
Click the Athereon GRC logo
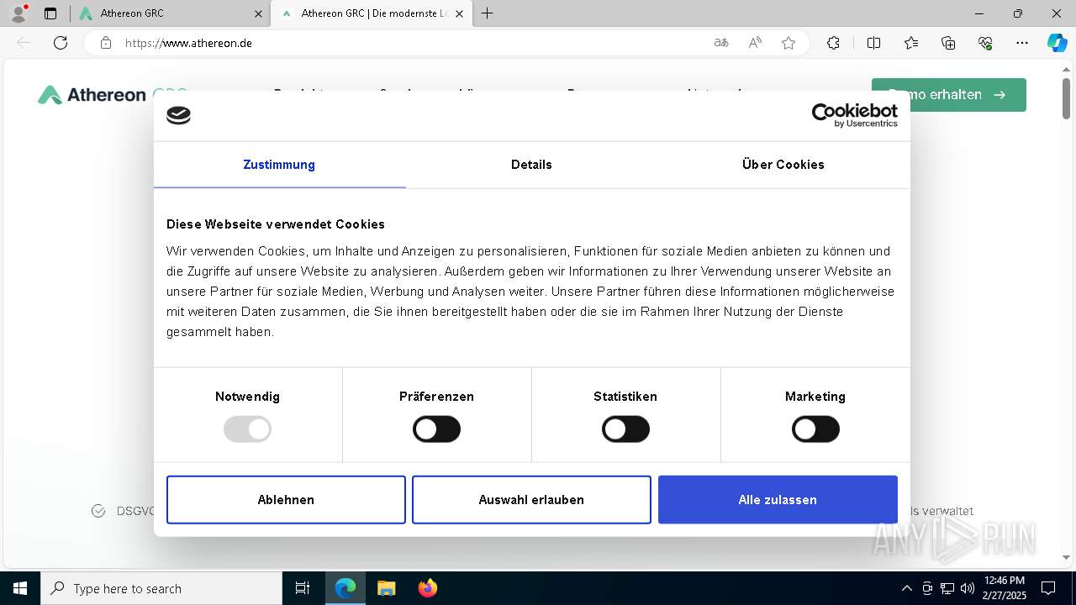pos(113,95)
